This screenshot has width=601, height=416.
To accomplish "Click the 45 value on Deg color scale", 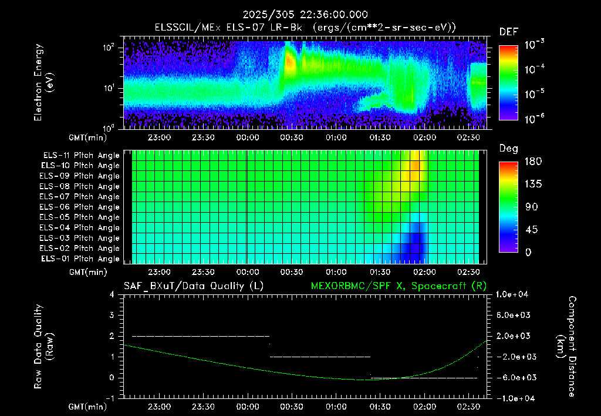I will point(533,230).
